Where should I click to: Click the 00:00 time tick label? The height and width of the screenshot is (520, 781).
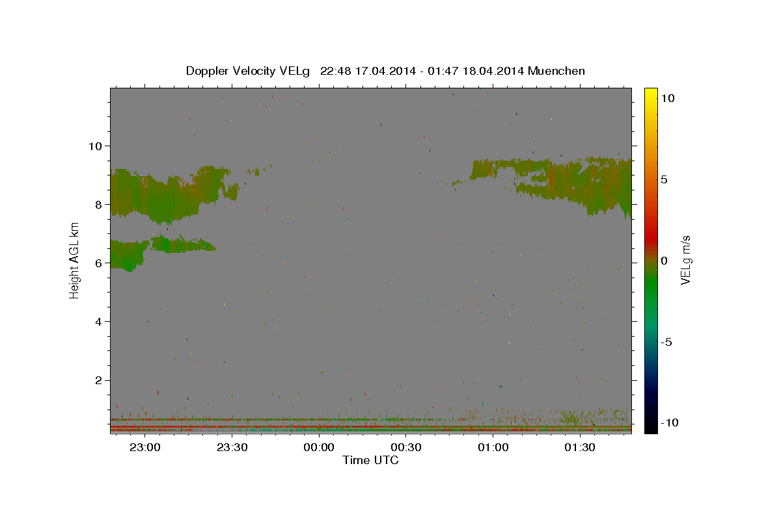point(319,447)
